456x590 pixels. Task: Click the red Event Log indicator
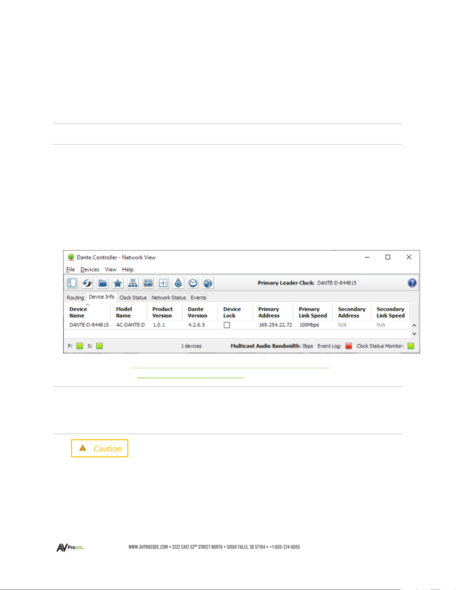tap(349, 346)
